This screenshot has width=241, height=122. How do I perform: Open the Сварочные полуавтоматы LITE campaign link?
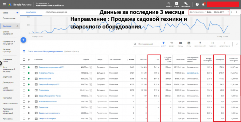click(51, 67)
